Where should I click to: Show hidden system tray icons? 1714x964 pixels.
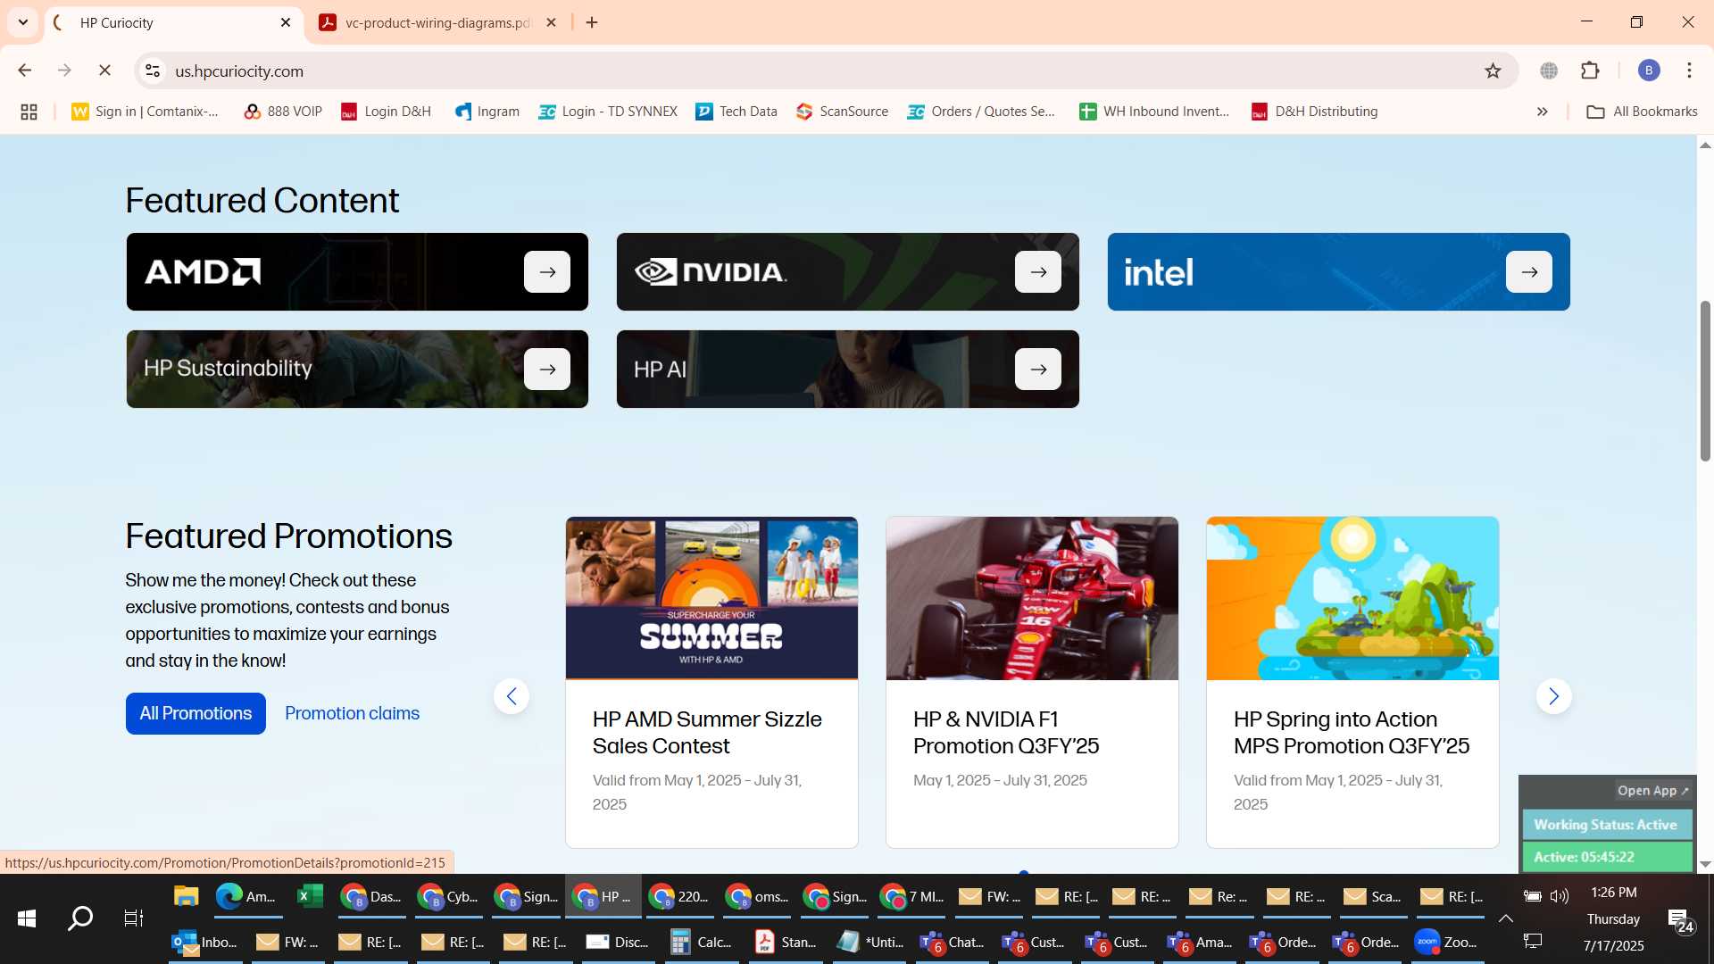1505,918
